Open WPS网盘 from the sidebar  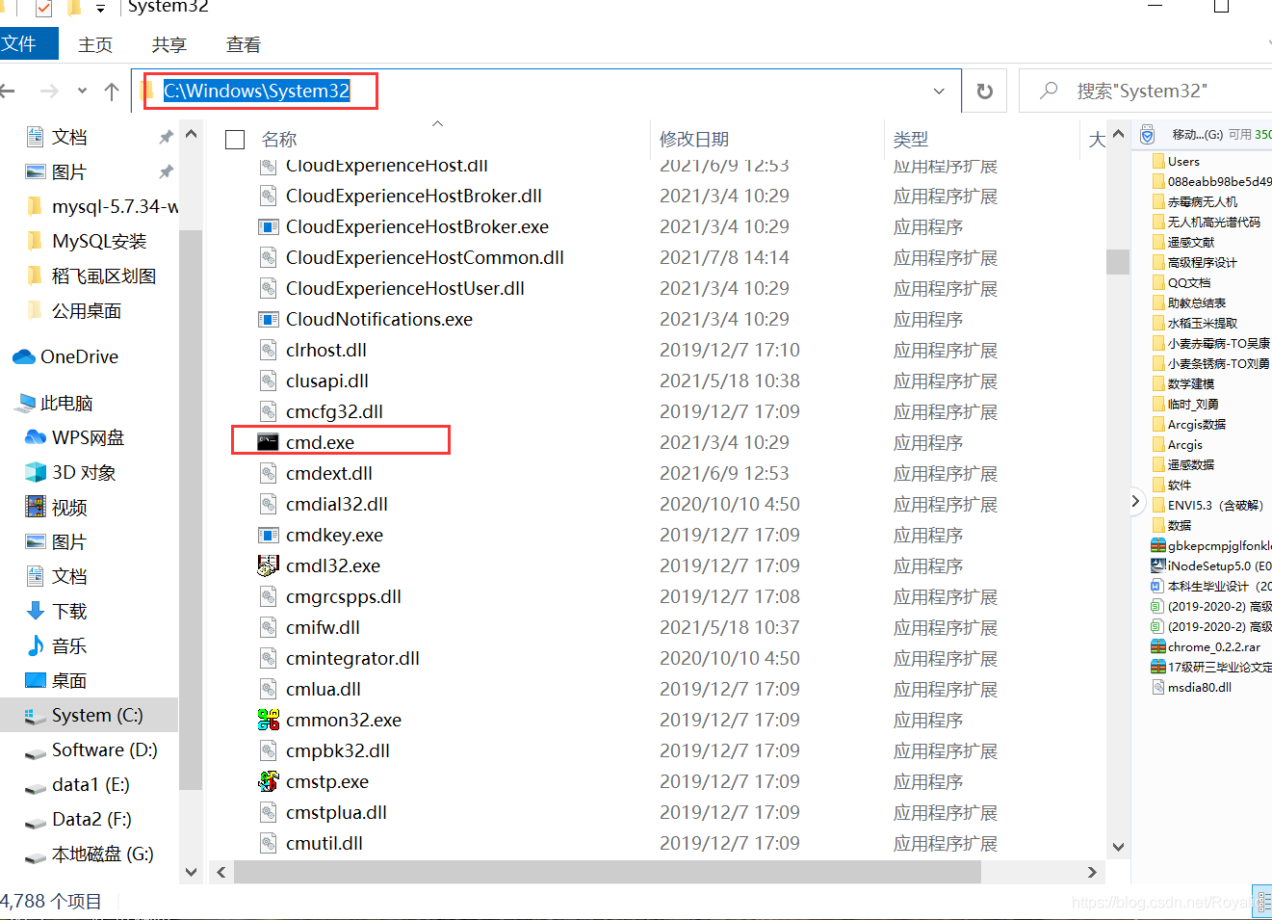point(86,437)
